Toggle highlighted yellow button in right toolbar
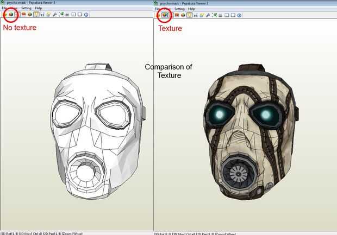This screenshot has height=235, width=337. (189, 15)
